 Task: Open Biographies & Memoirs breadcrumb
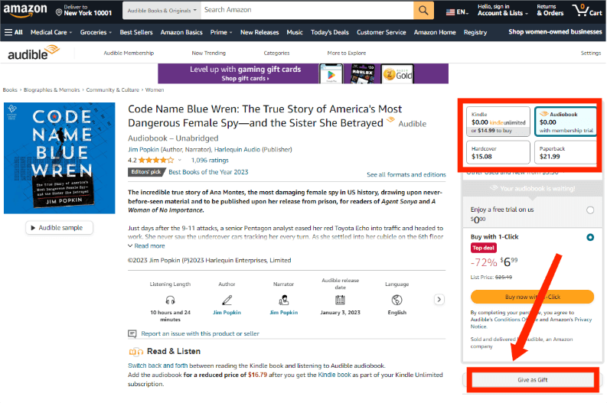coord(51,90)
